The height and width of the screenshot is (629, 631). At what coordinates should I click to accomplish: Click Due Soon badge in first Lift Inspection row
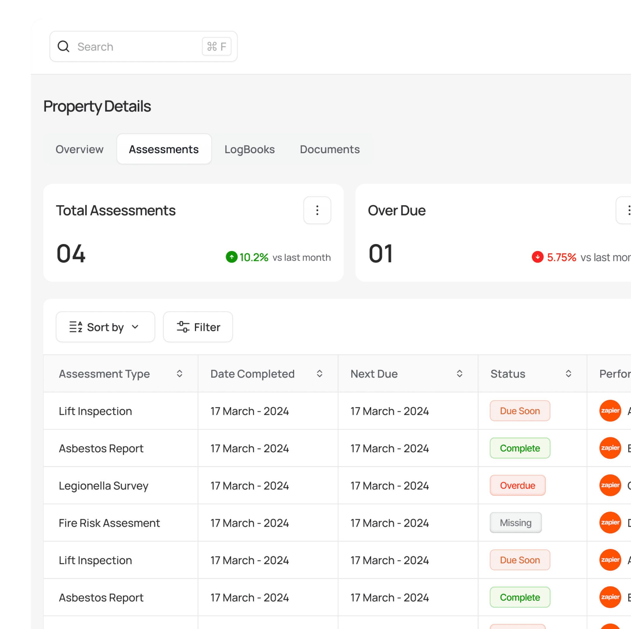pos(520,411)
